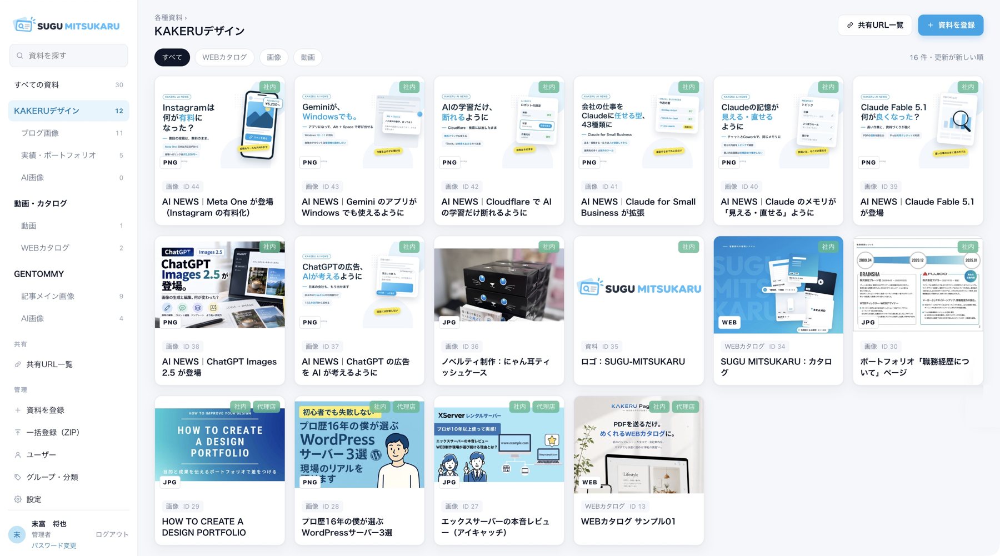Open AI画像 under GENTOMMY
Image resolution: width=1000 pixels, height=556 pixels.
click(69, 318)
